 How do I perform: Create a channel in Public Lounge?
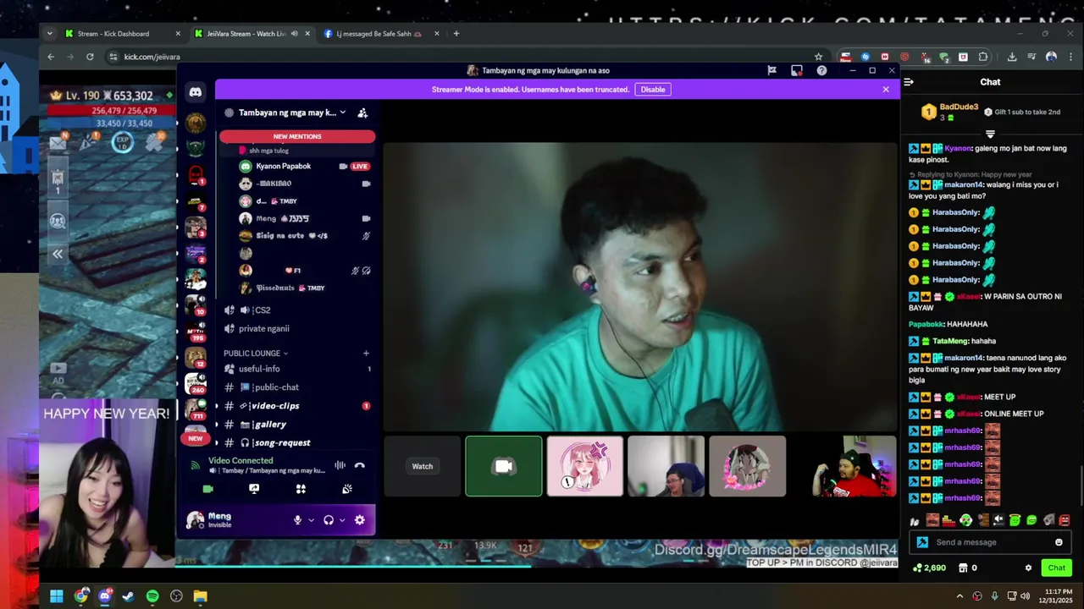[366, 353]
